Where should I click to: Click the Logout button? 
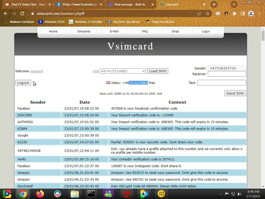[x=23, y=83]
